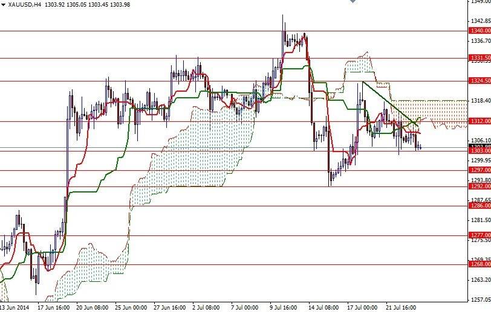491x312 pixels.
Task: Click the 17 Jun 16:00 time axis label
Action: pyautogui.click(x=54, y=308)
